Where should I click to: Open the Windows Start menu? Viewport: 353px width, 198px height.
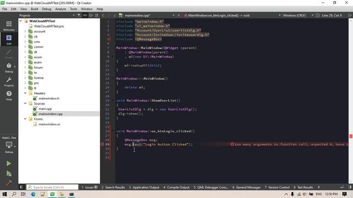[4, 194]
